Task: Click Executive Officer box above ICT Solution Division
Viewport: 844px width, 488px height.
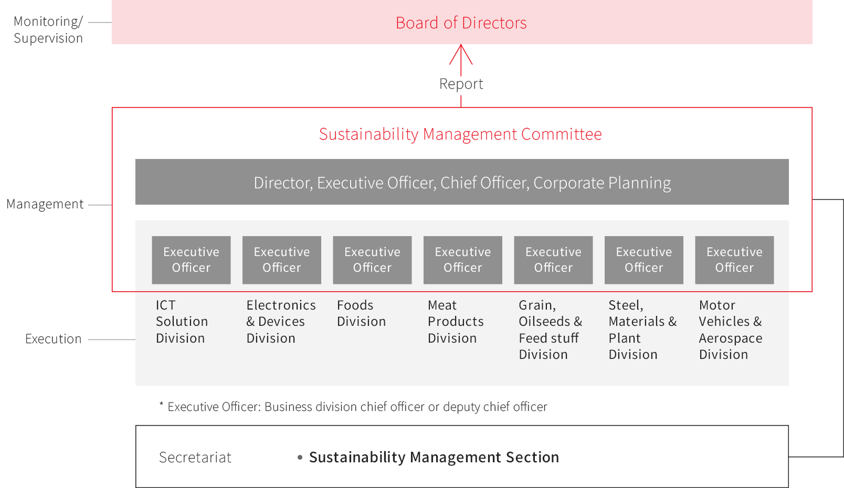Action: coord(191,260)
